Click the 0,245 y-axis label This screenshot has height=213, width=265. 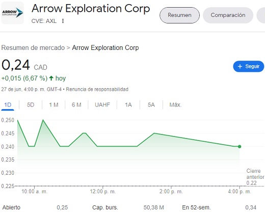pos(8,134)
